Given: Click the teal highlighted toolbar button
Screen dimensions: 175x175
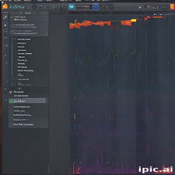Looking at the screenshot, I should 72,7.
